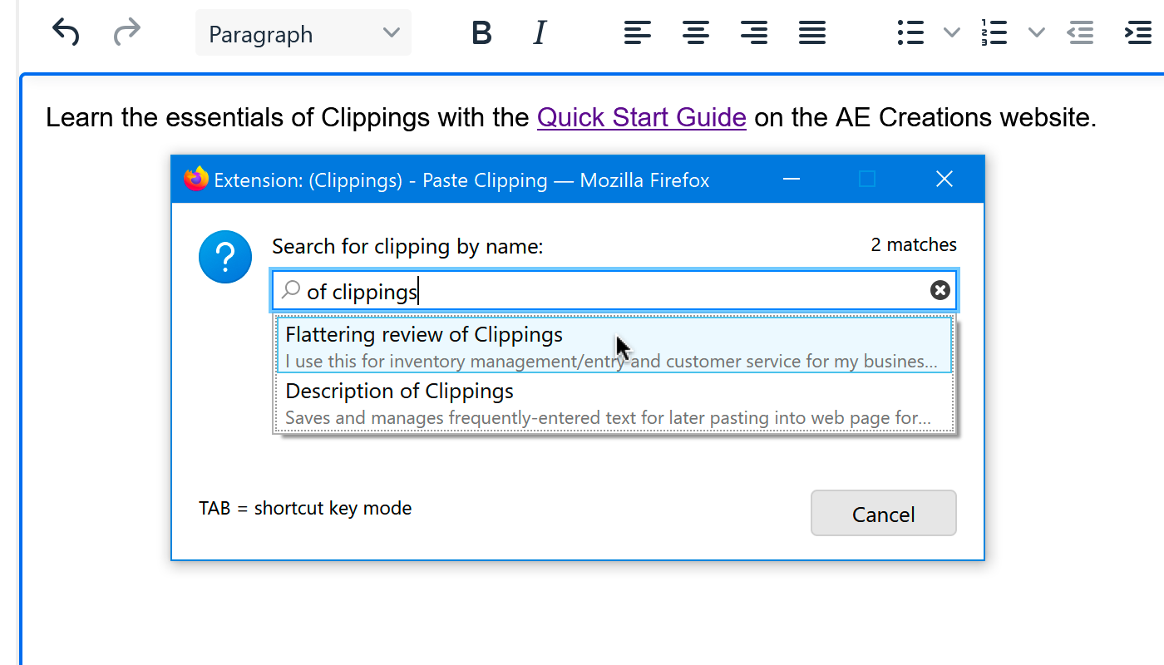Click the blue help question mark icon
1164x665 pixels.
[225, 257]
